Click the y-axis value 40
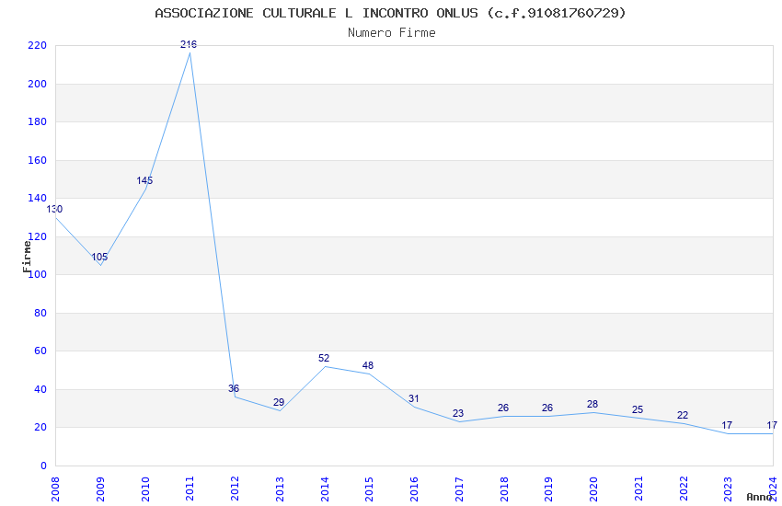782x506 pixels. click(40, 389)
